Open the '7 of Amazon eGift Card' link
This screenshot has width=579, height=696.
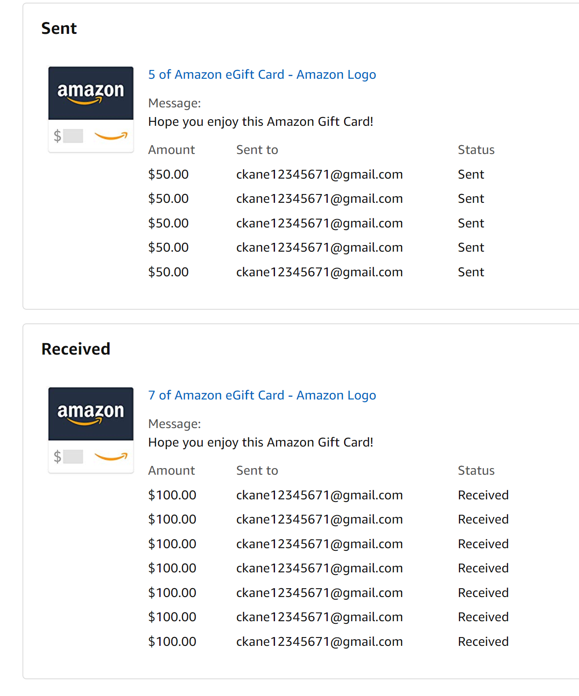tap(262, 396)
